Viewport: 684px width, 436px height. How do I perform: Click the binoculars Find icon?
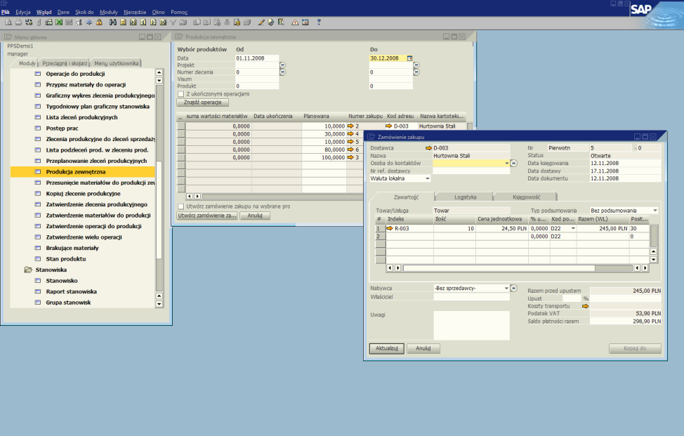[112, 22]
